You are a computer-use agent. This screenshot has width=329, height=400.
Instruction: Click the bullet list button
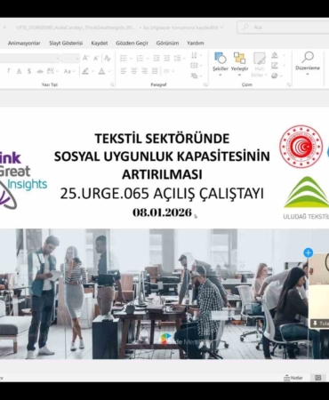(x=124, y=58)
